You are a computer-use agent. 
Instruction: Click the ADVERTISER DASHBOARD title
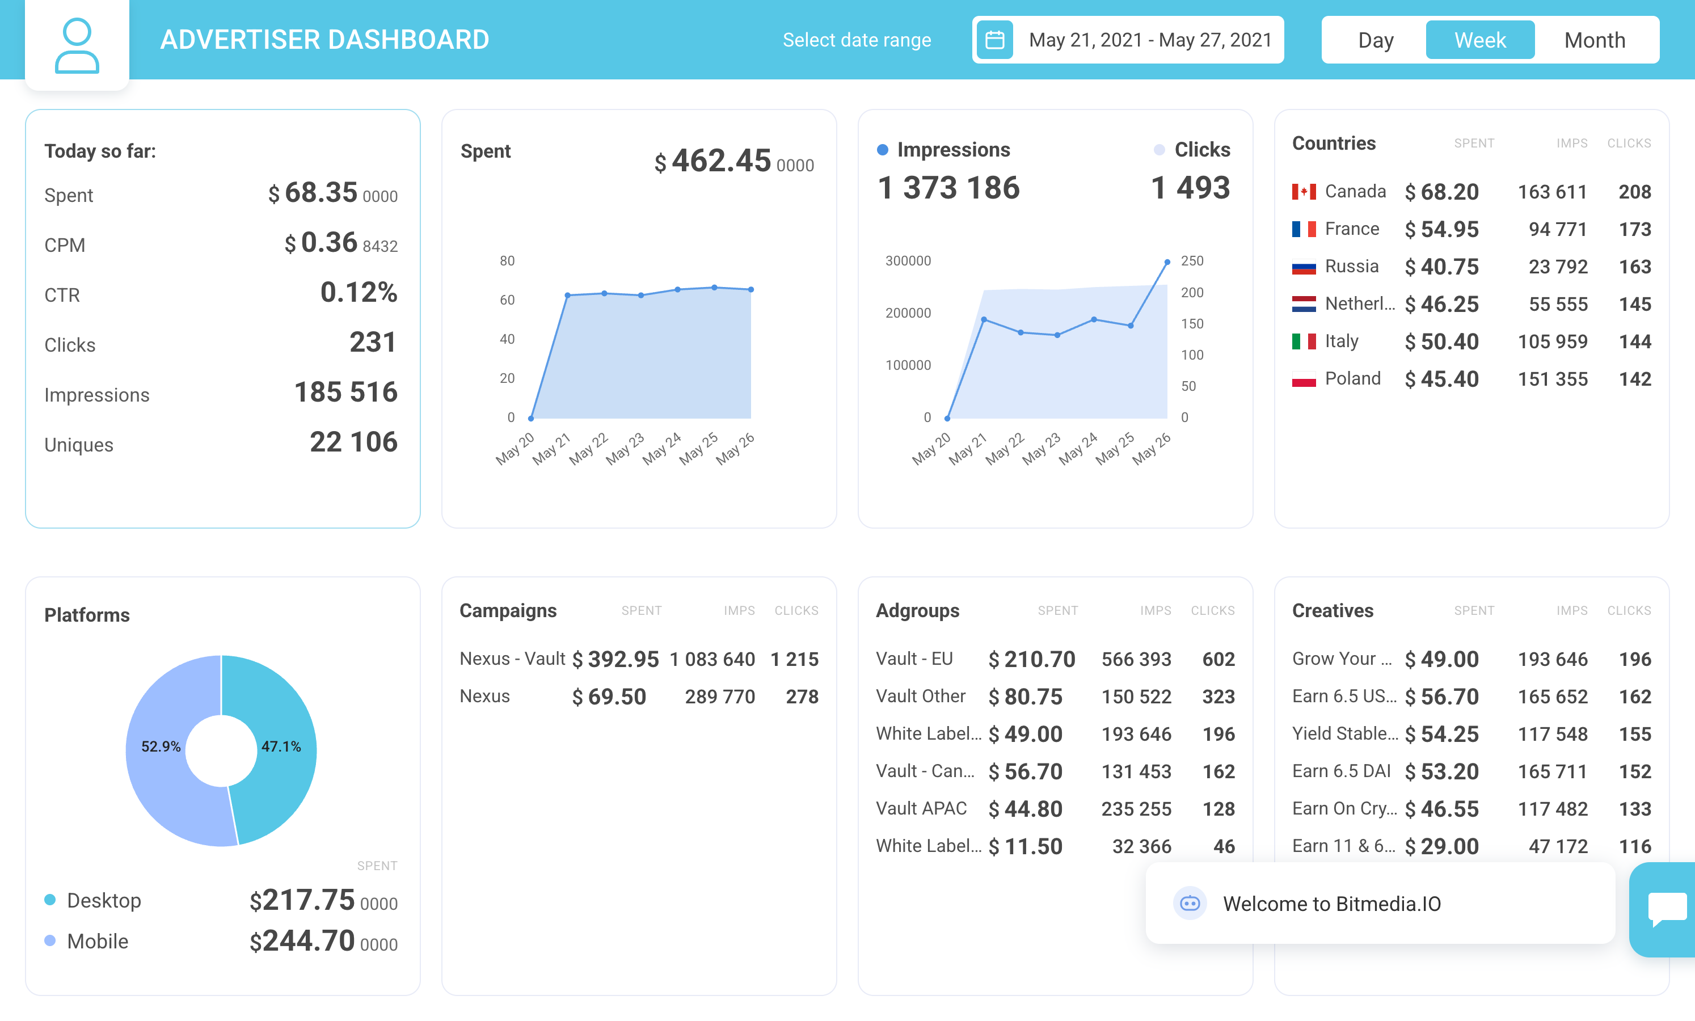tap(324, 40)
